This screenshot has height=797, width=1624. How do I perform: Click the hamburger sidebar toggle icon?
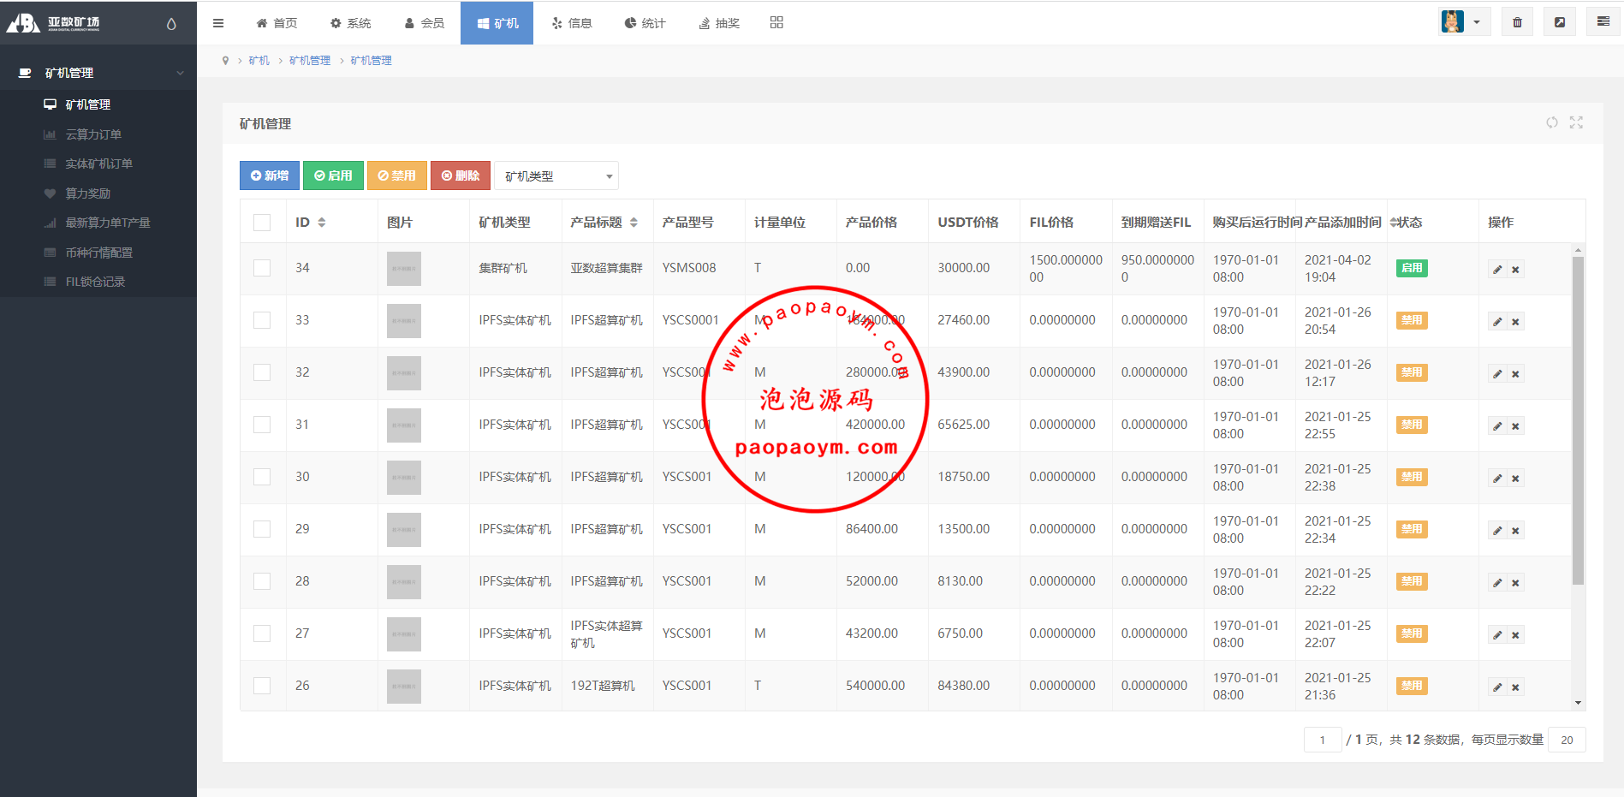tap(218, 23)
